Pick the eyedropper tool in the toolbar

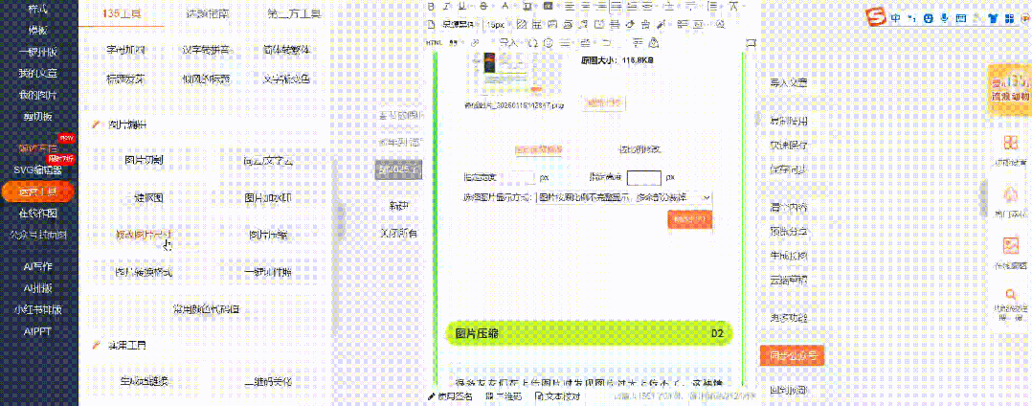click(662, 25)
